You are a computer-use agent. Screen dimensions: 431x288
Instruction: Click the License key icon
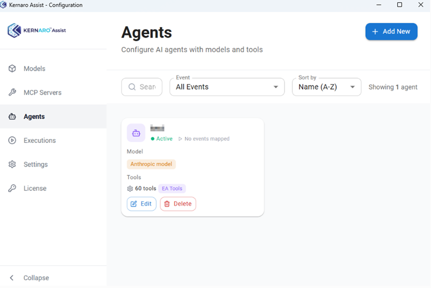12,188
